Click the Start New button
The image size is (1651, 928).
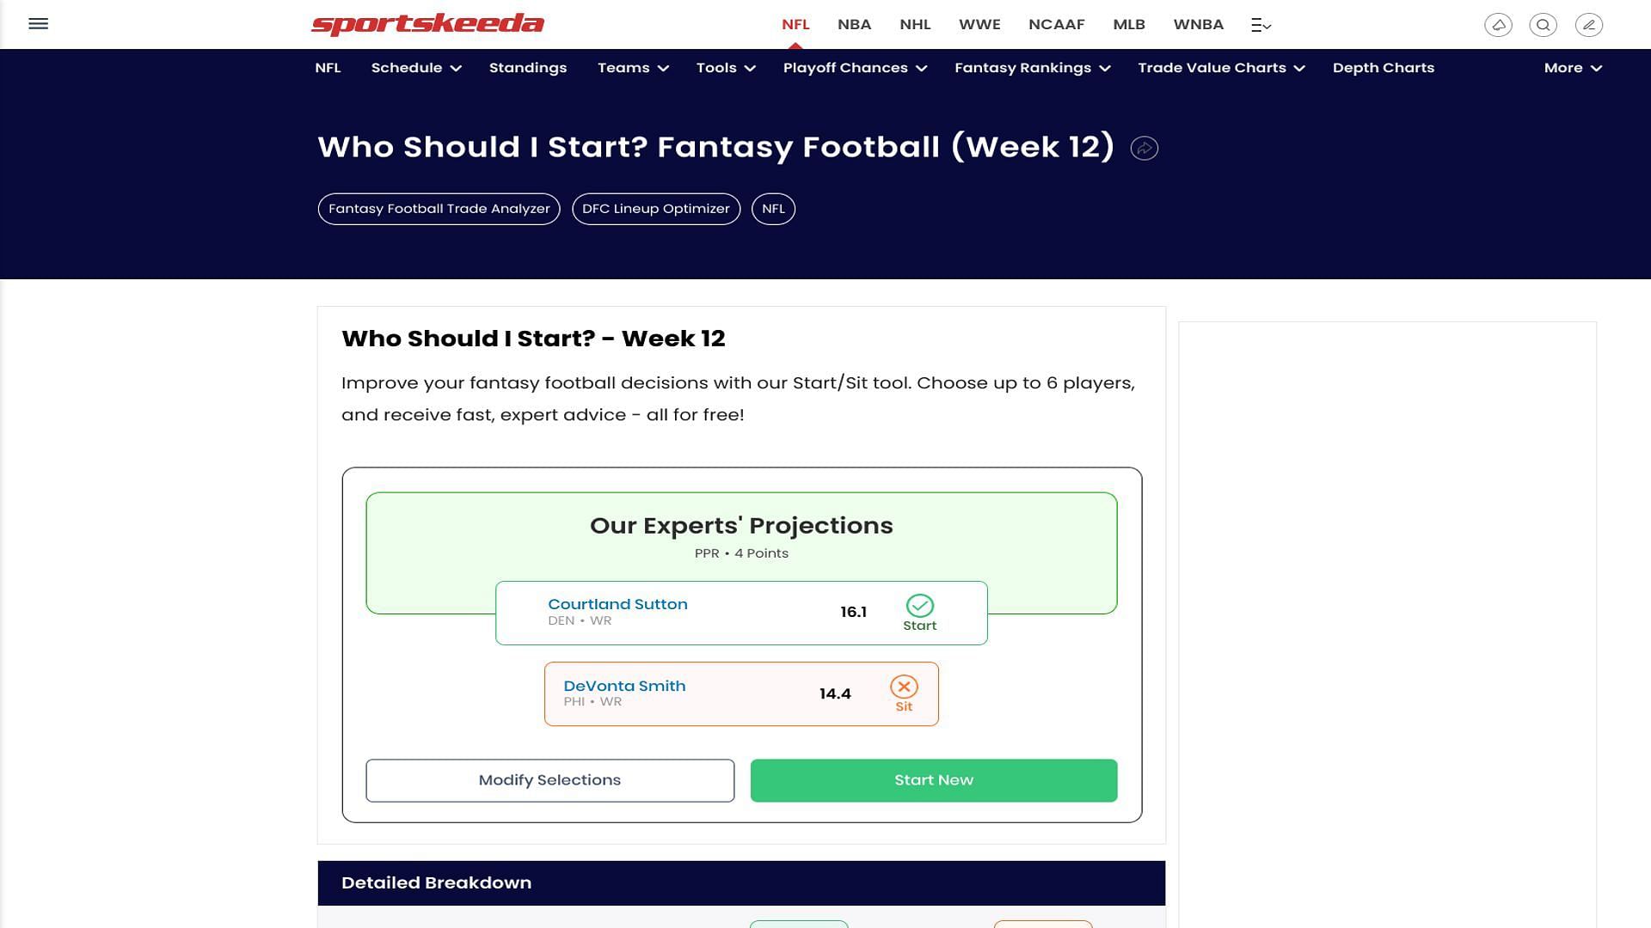(933, 779)
